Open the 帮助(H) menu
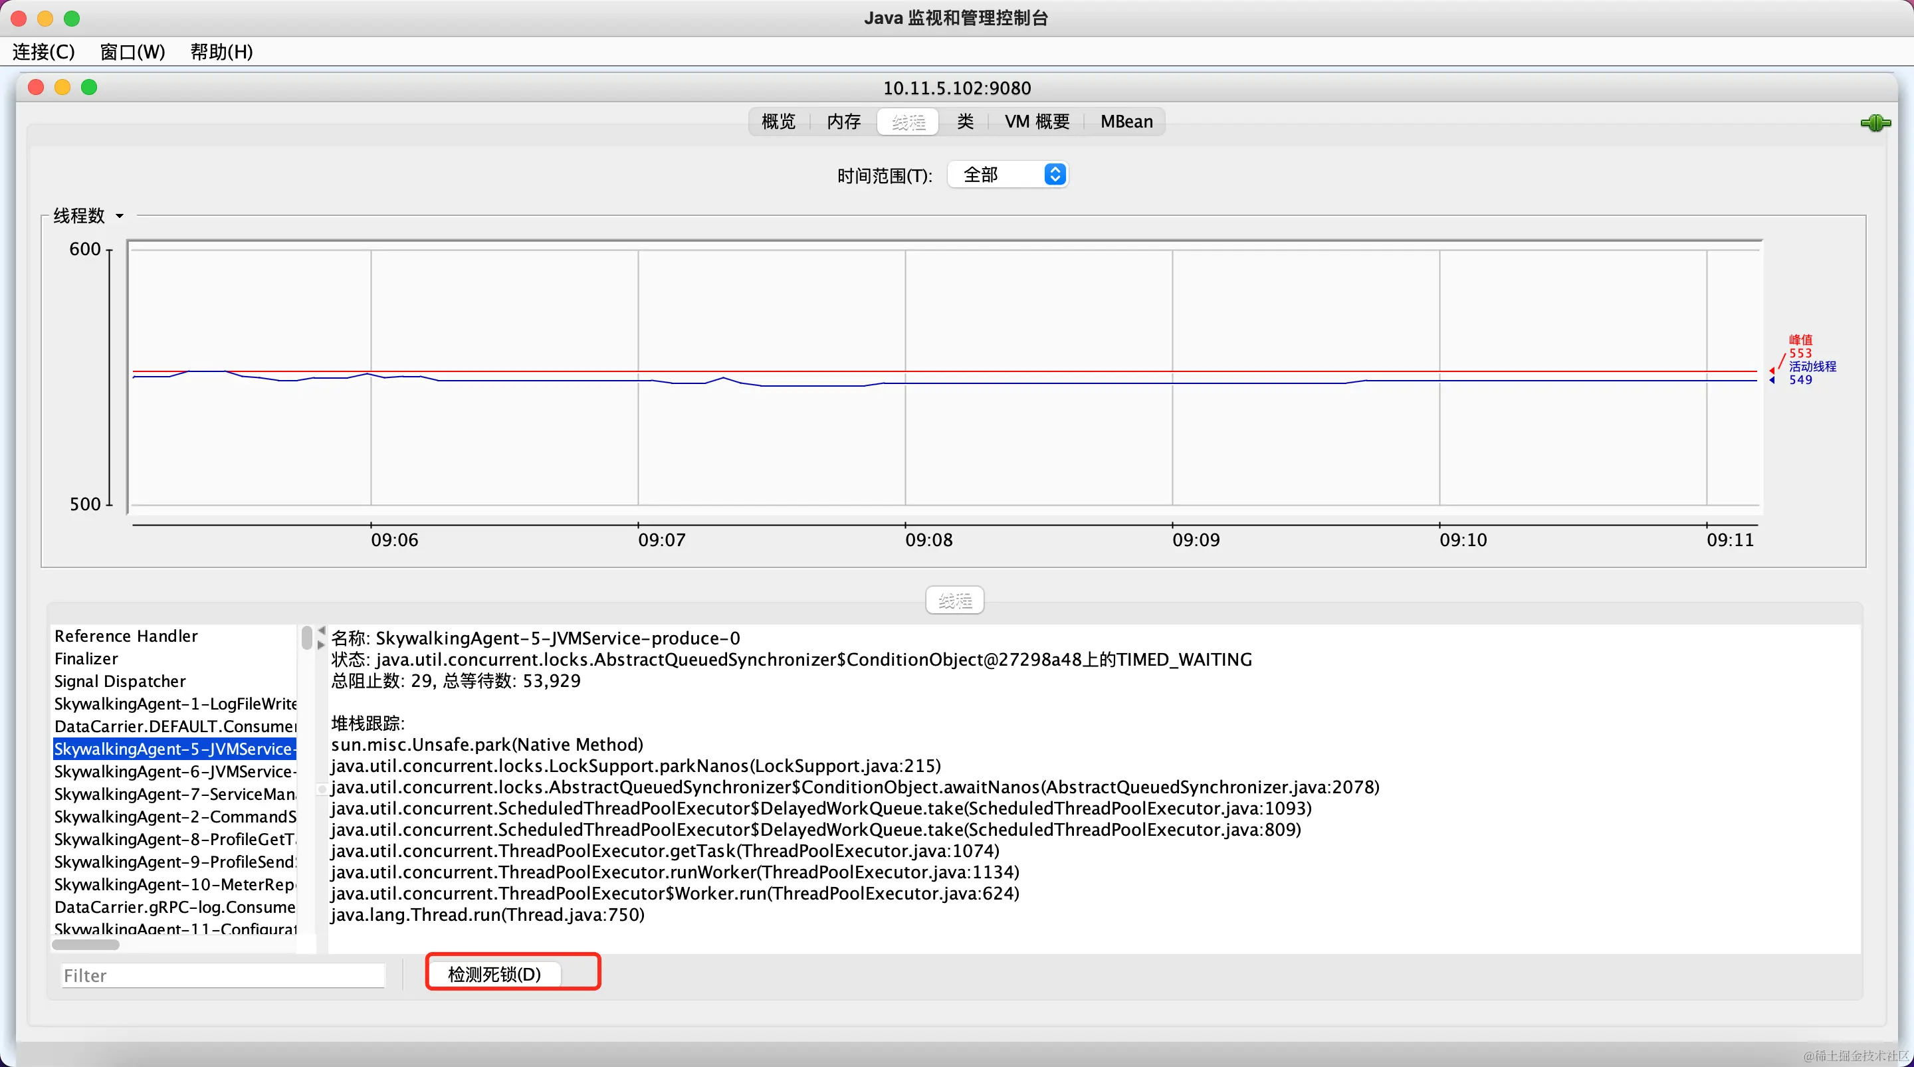This screenshot has width=1914, height=1067. pos(221,52)
